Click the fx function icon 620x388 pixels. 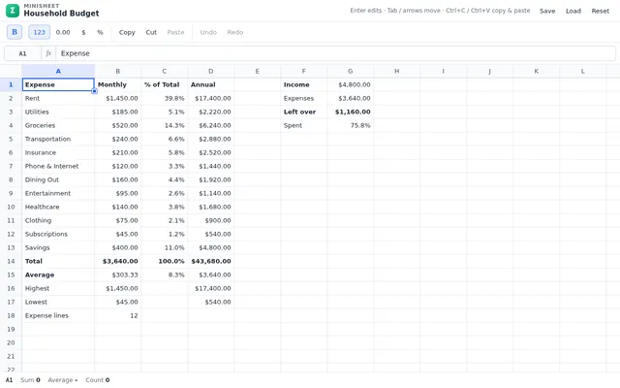pyautogui.click(x=48, y=53)
